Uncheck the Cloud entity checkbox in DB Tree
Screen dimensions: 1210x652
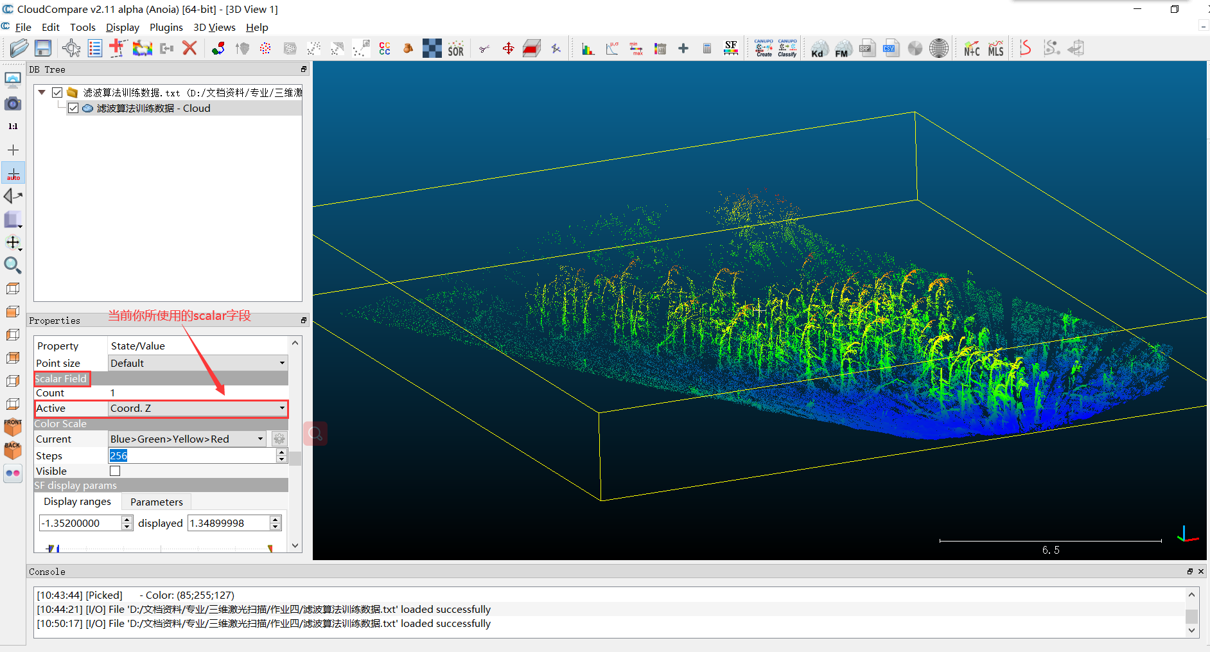[73, 108]
